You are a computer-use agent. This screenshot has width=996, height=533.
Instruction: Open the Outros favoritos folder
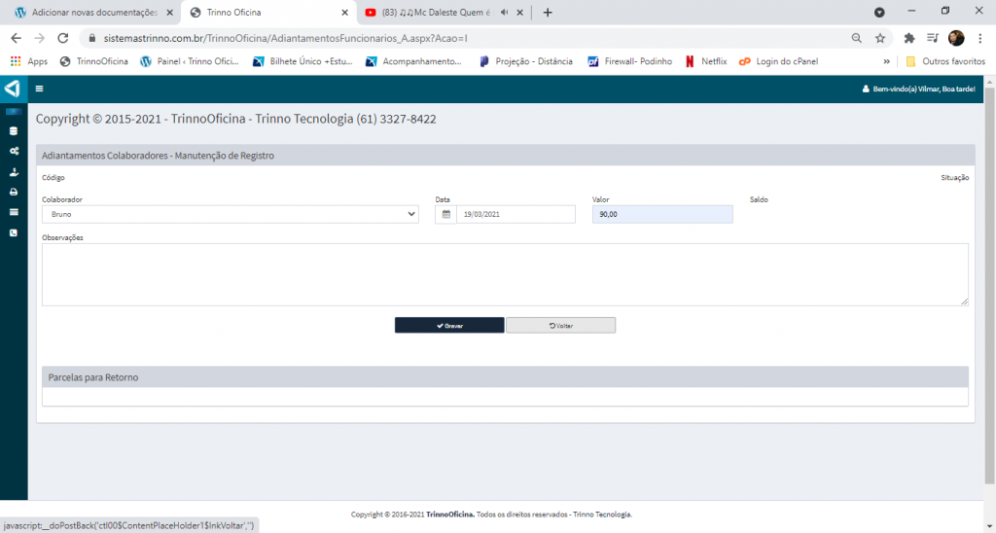945,61
